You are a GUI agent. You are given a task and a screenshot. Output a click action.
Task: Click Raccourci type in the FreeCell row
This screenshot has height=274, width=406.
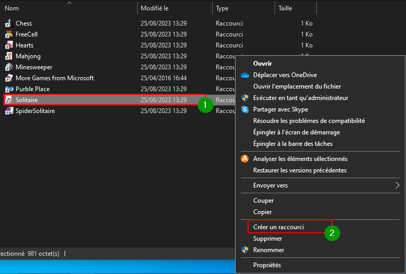click(x=229, y=34)
